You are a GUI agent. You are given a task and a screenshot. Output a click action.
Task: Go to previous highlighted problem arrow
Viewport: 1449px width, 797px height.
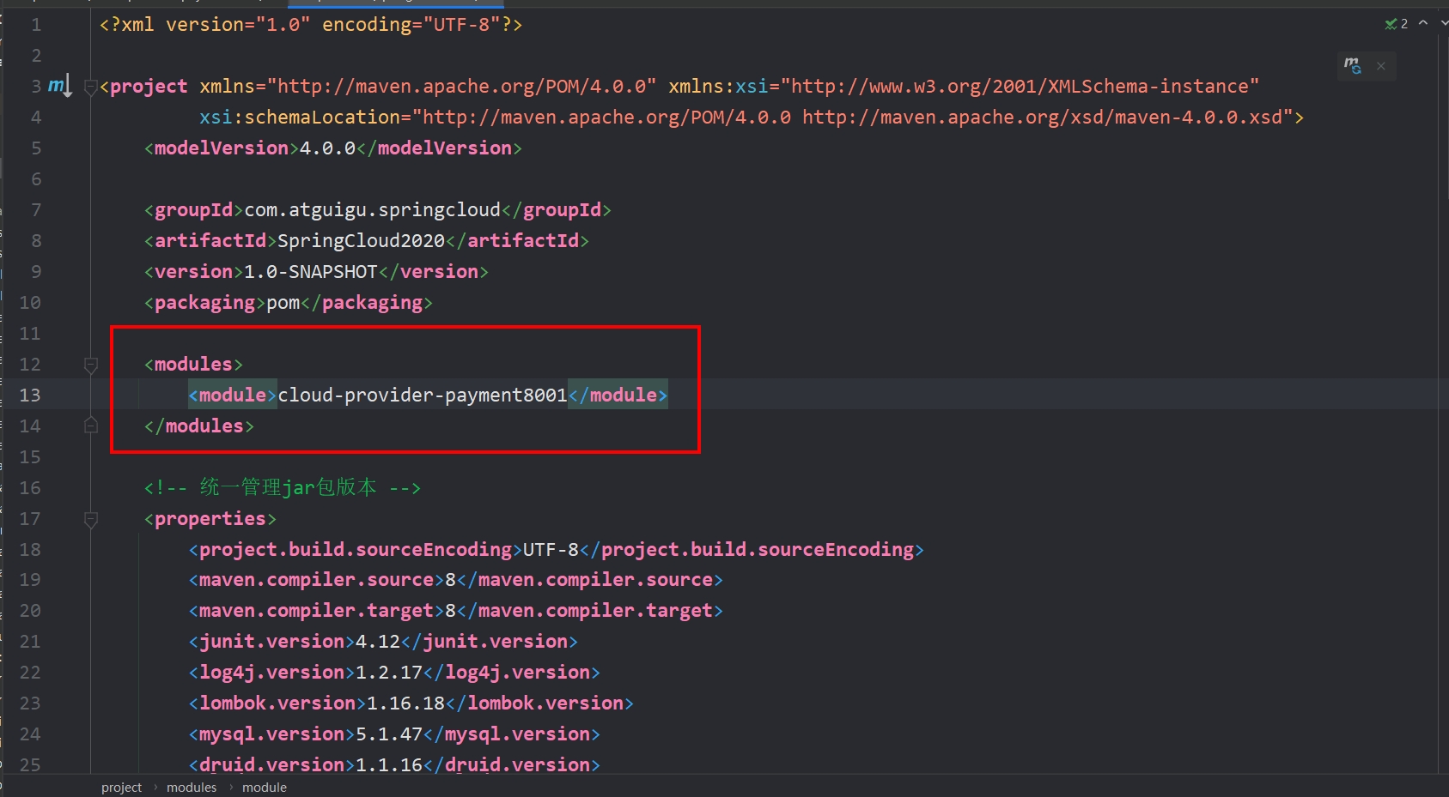1423,23
